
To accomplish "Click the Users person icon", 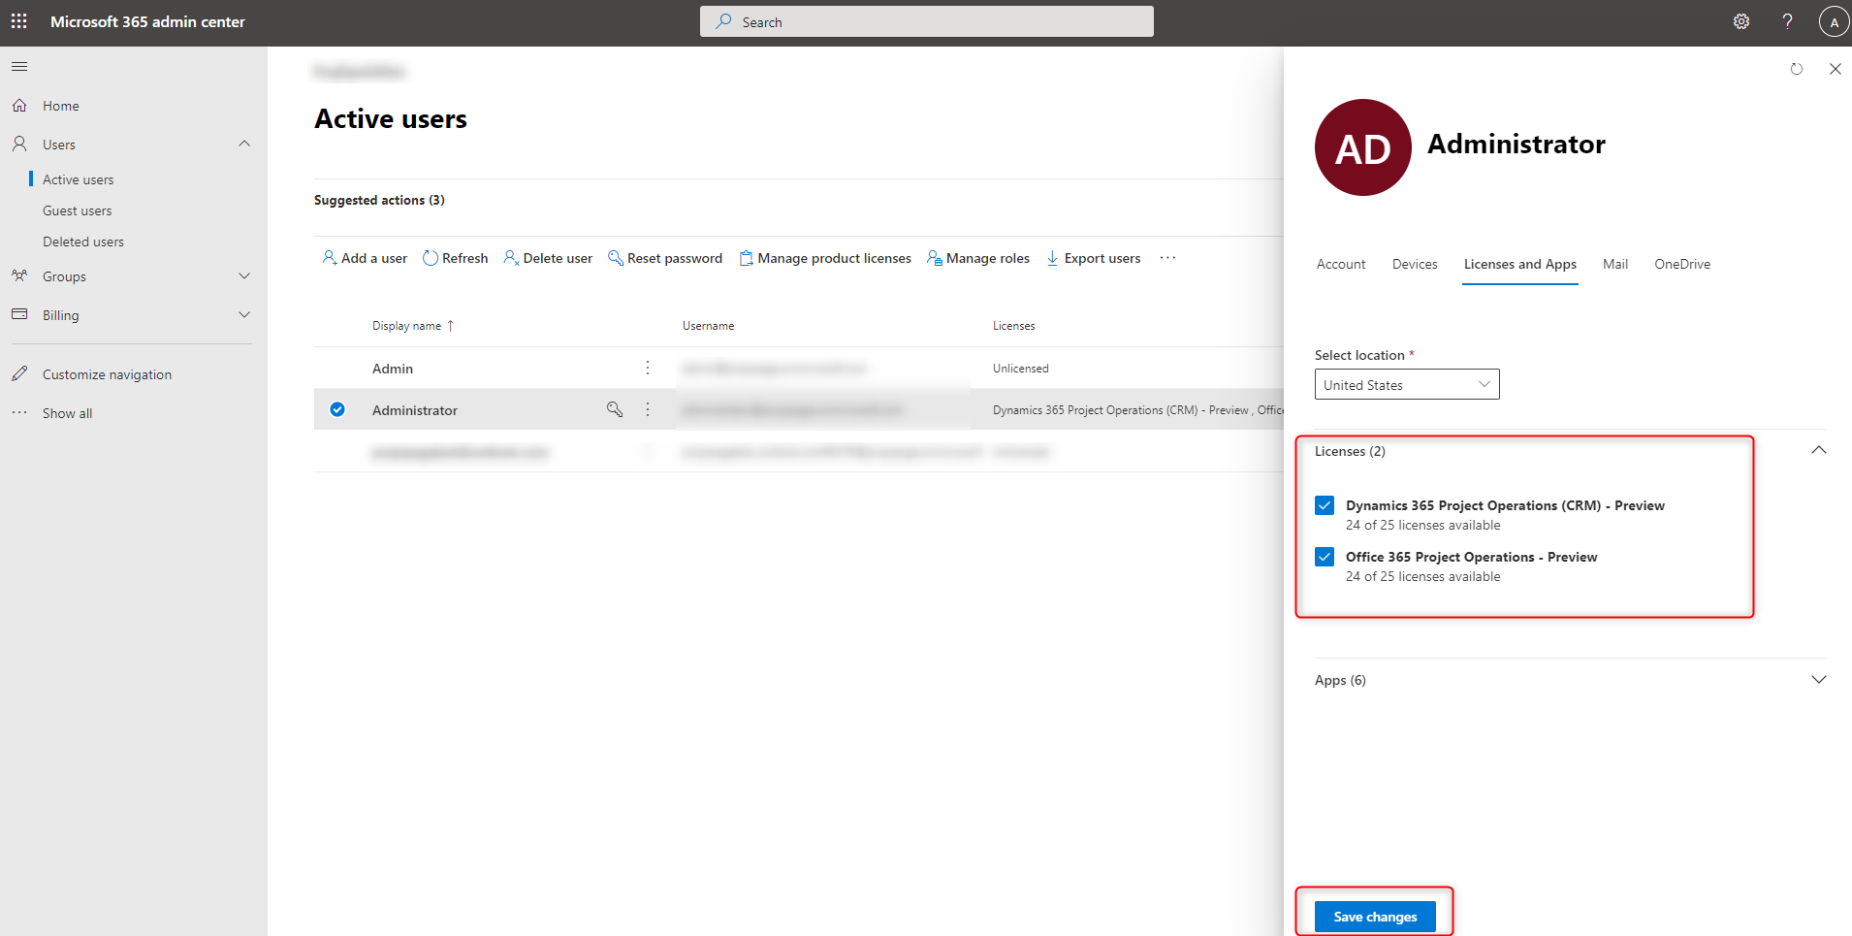I will (19, 144).
